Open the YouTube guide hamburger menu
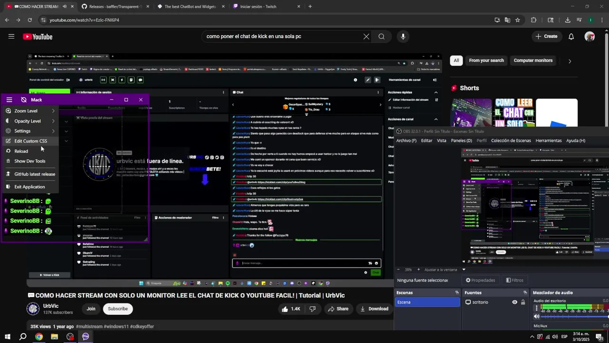 (x=11, y=37)
